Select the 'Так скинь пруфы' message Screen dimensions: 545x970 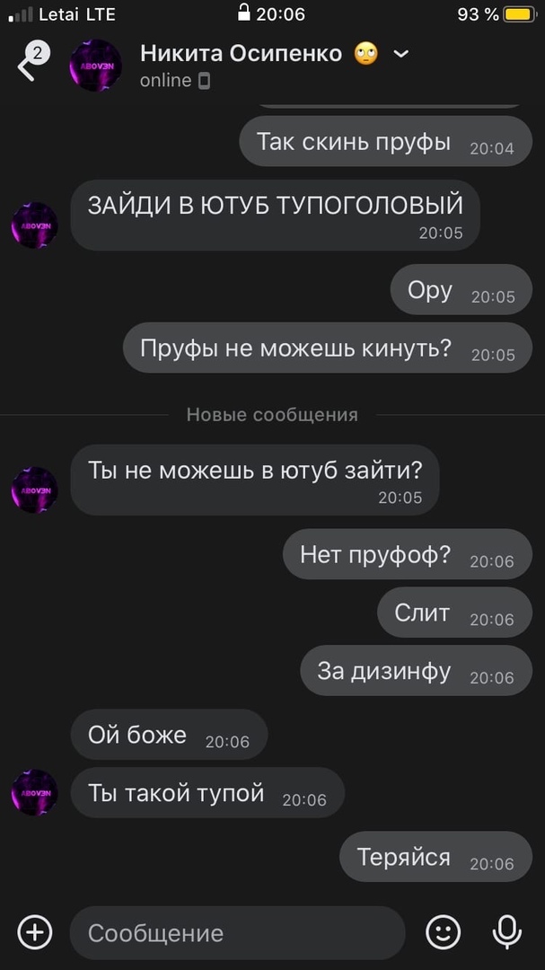coord(385,142)
